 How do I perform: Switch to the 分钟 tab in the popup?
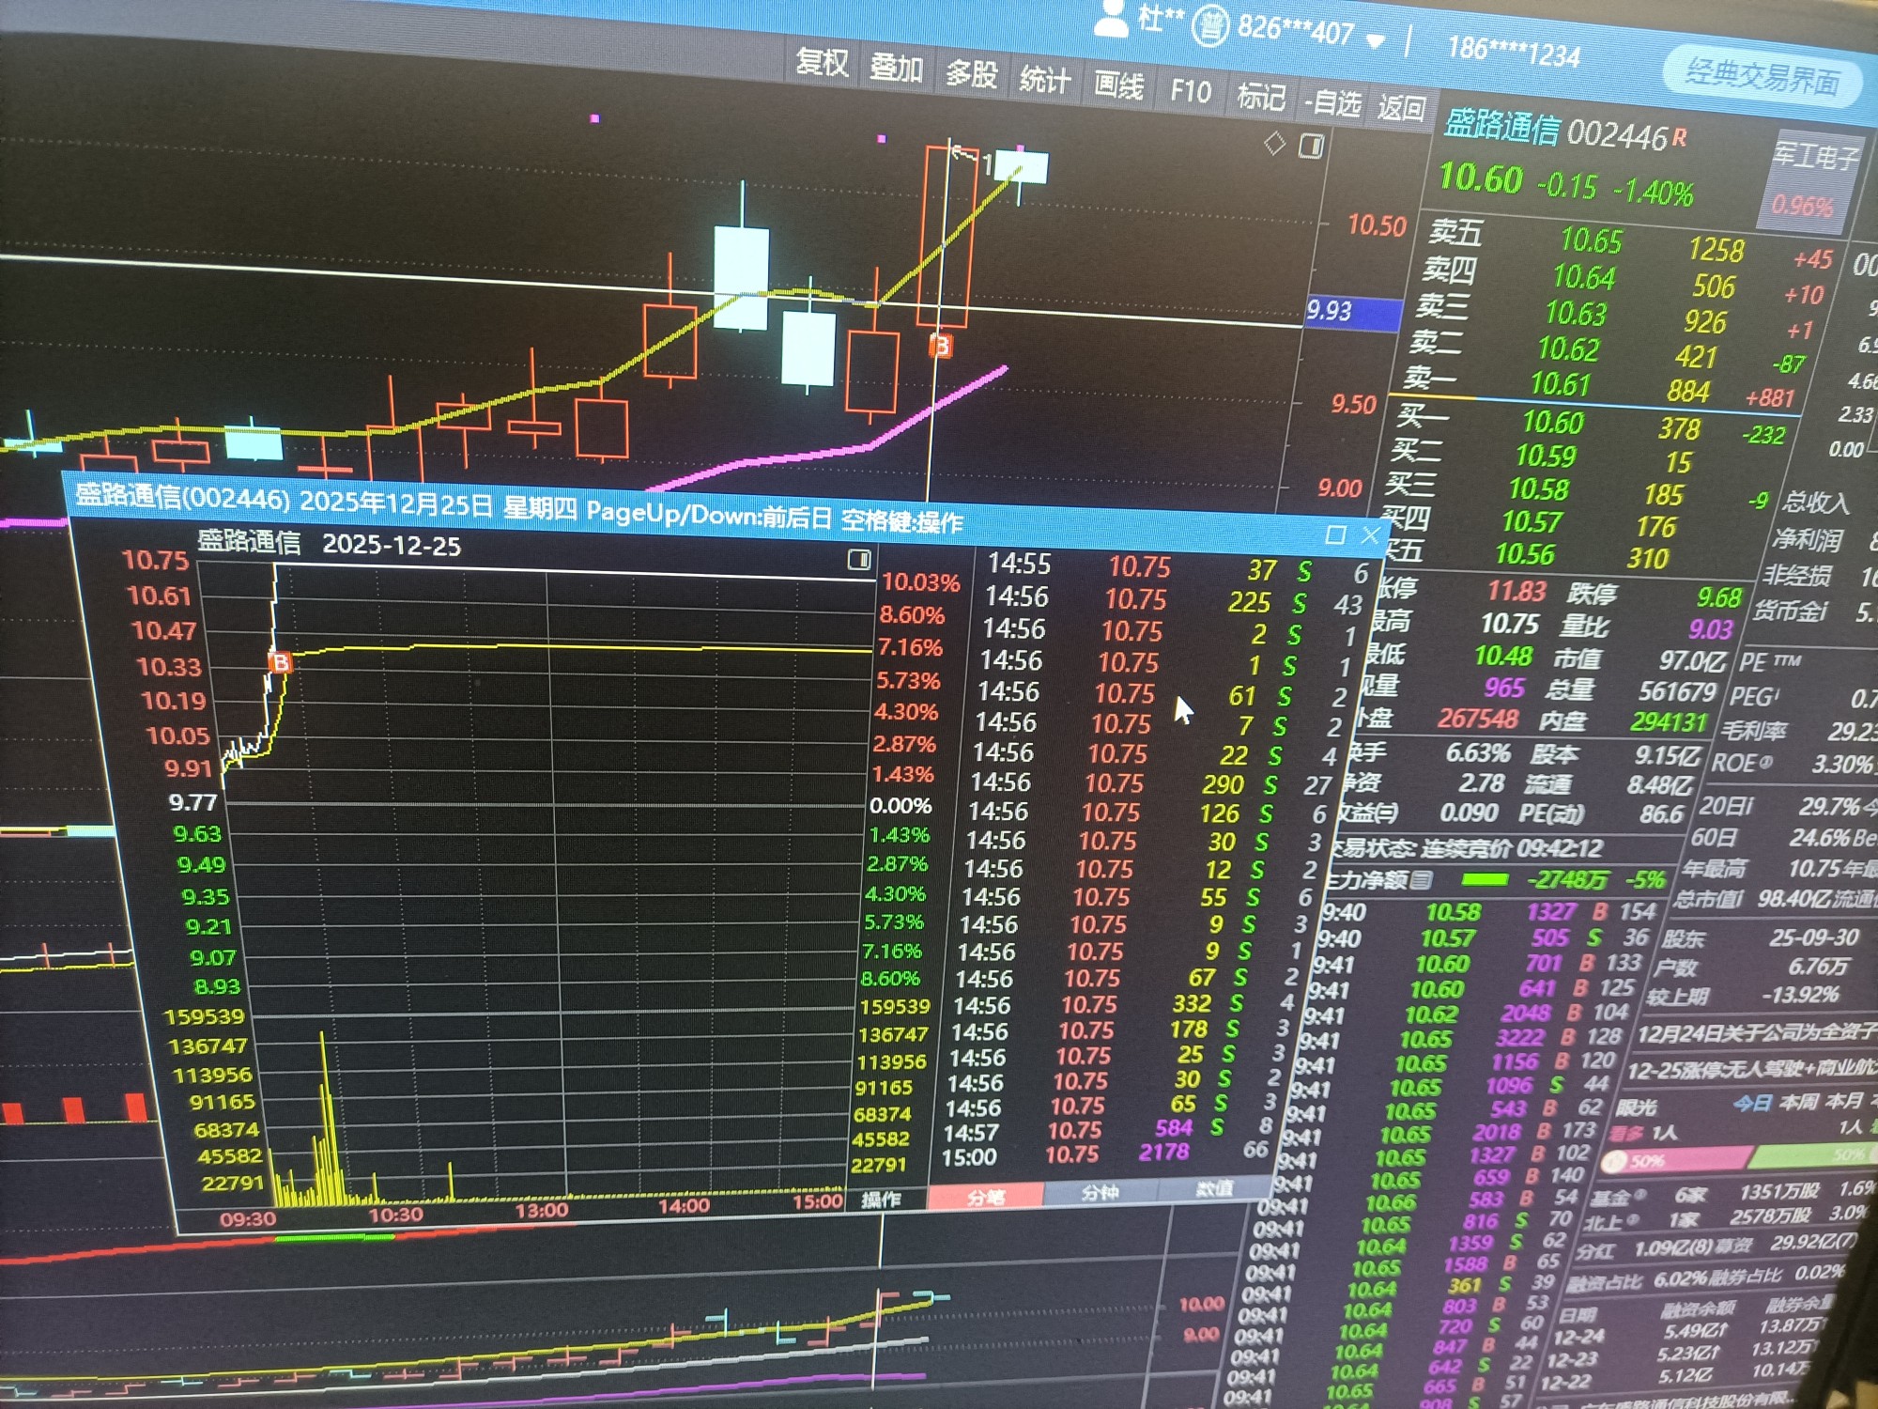click(1100, 1193)
